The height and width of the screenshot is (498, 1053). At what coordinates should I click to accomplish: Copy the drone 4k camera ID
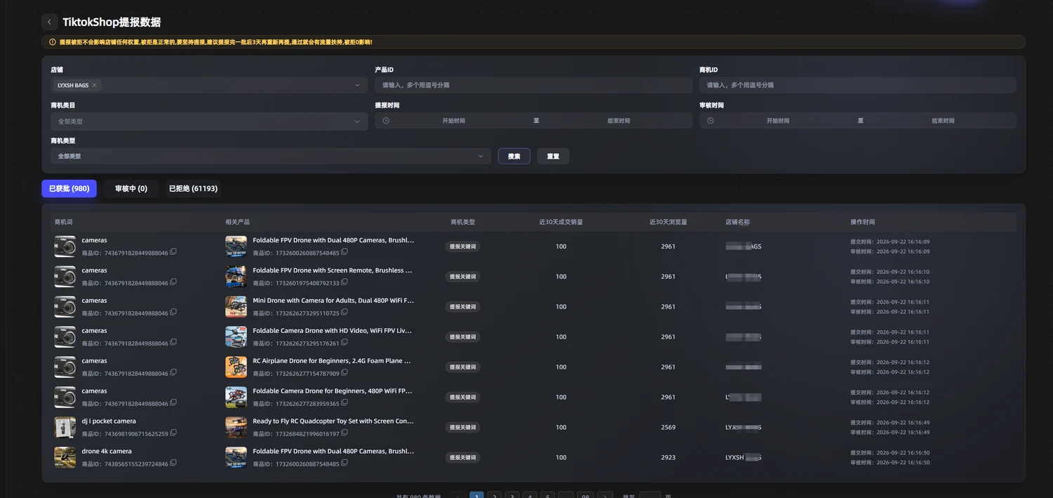pos(173,464)
